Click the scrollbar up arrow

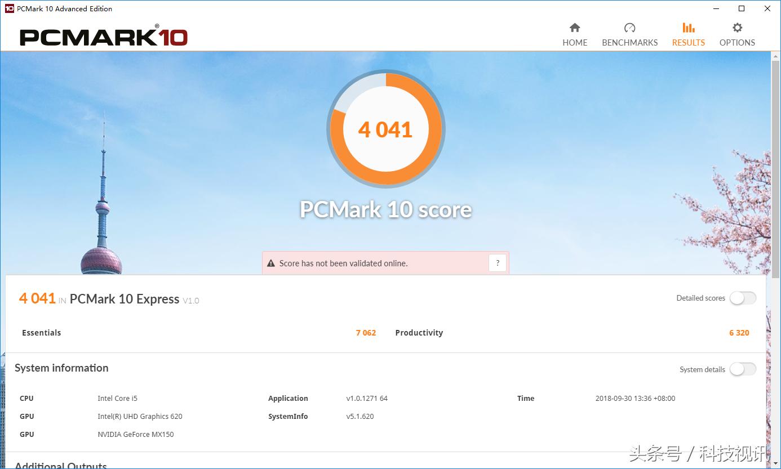tap(775, 56)
